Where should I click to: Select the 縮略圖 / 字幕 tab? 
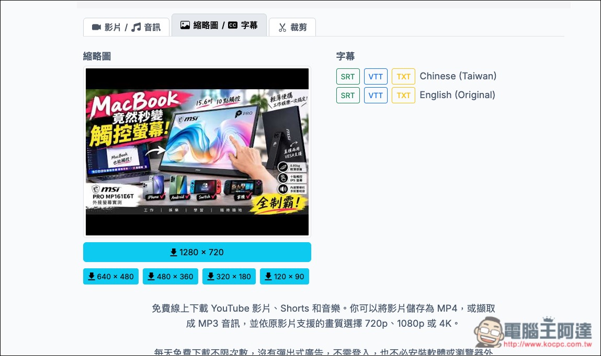(x=219, y=25)
